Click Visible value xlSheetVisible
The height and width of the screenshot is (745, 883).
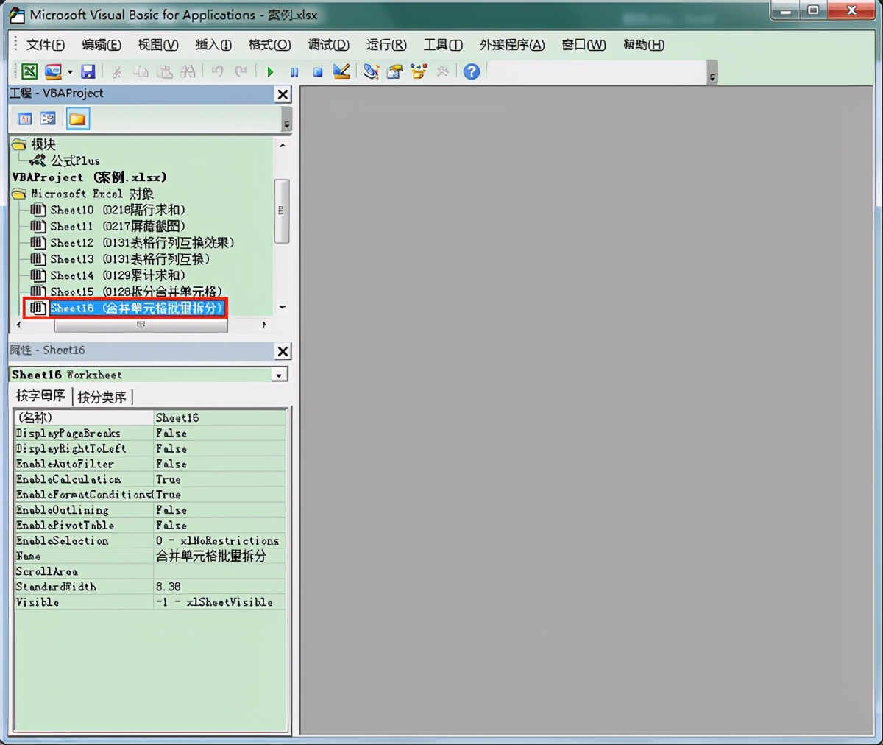point(219,601)
